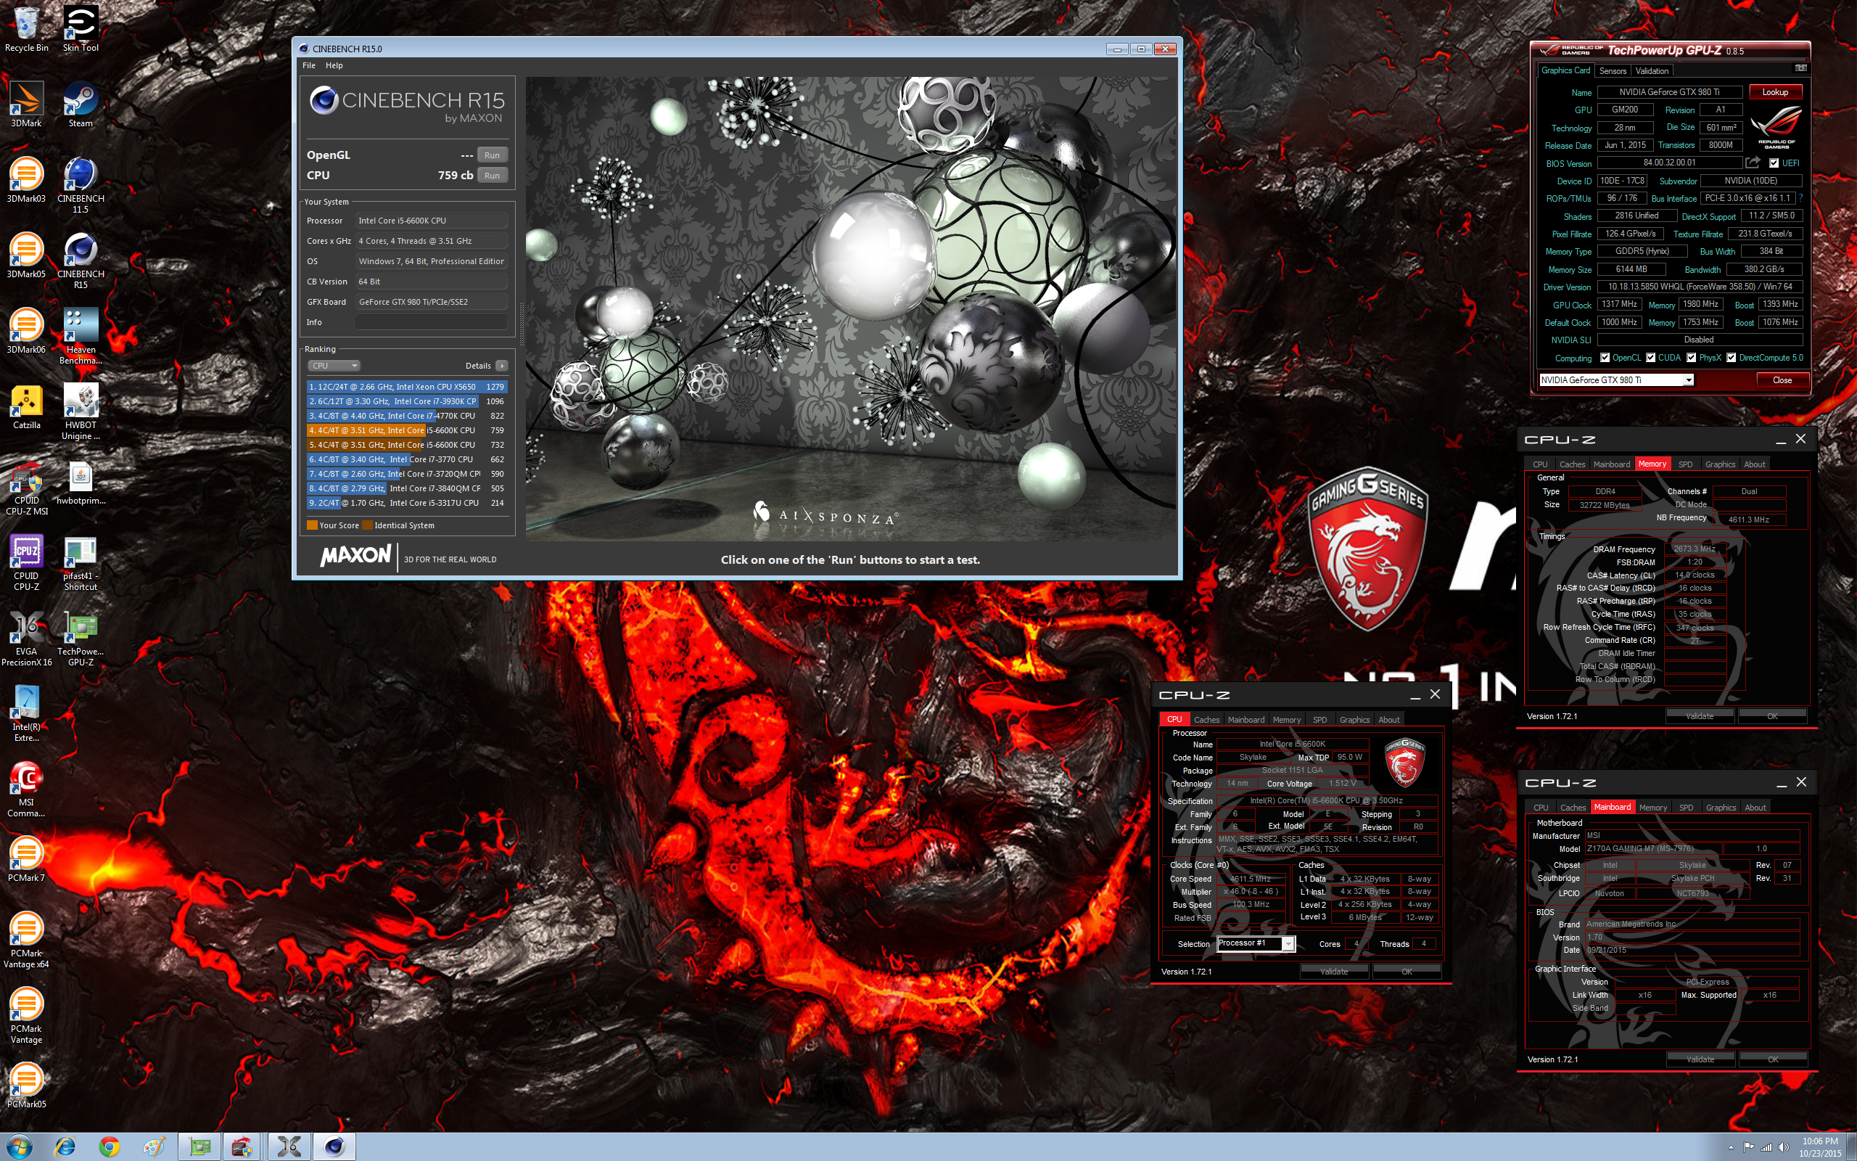Open the 3DMark05 desktop icon
This screenshot has height=1161, width=1857.
point(26,255)
